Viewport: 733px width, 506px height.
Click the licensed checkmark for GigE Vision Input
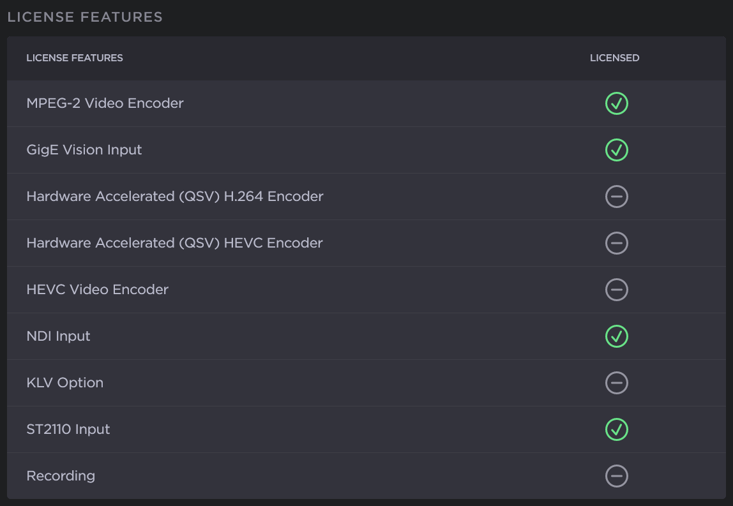(x=617, y=150)
